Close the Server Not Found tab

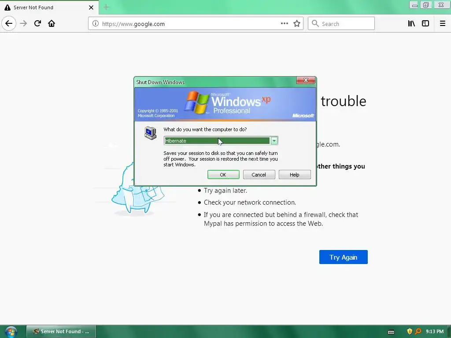click(x=91, y=7)
